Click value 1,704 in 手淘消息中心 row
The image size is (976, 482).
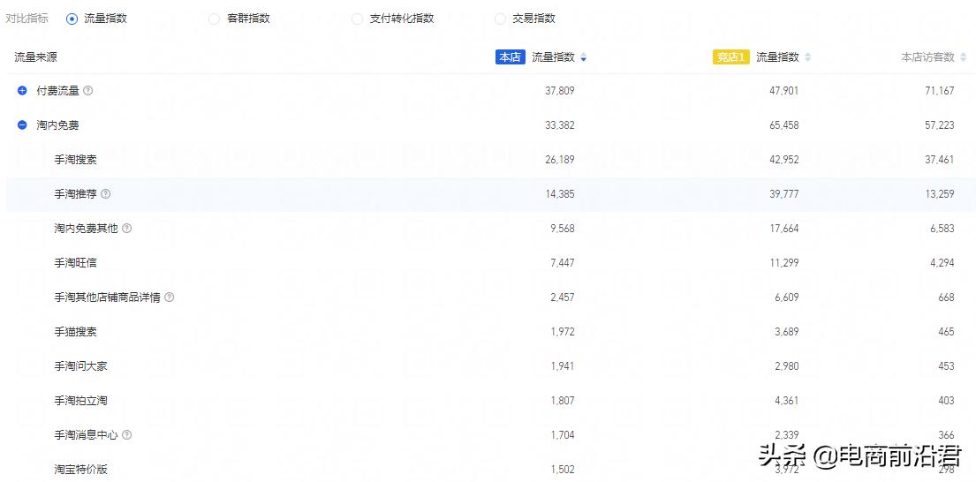(563, 434)
